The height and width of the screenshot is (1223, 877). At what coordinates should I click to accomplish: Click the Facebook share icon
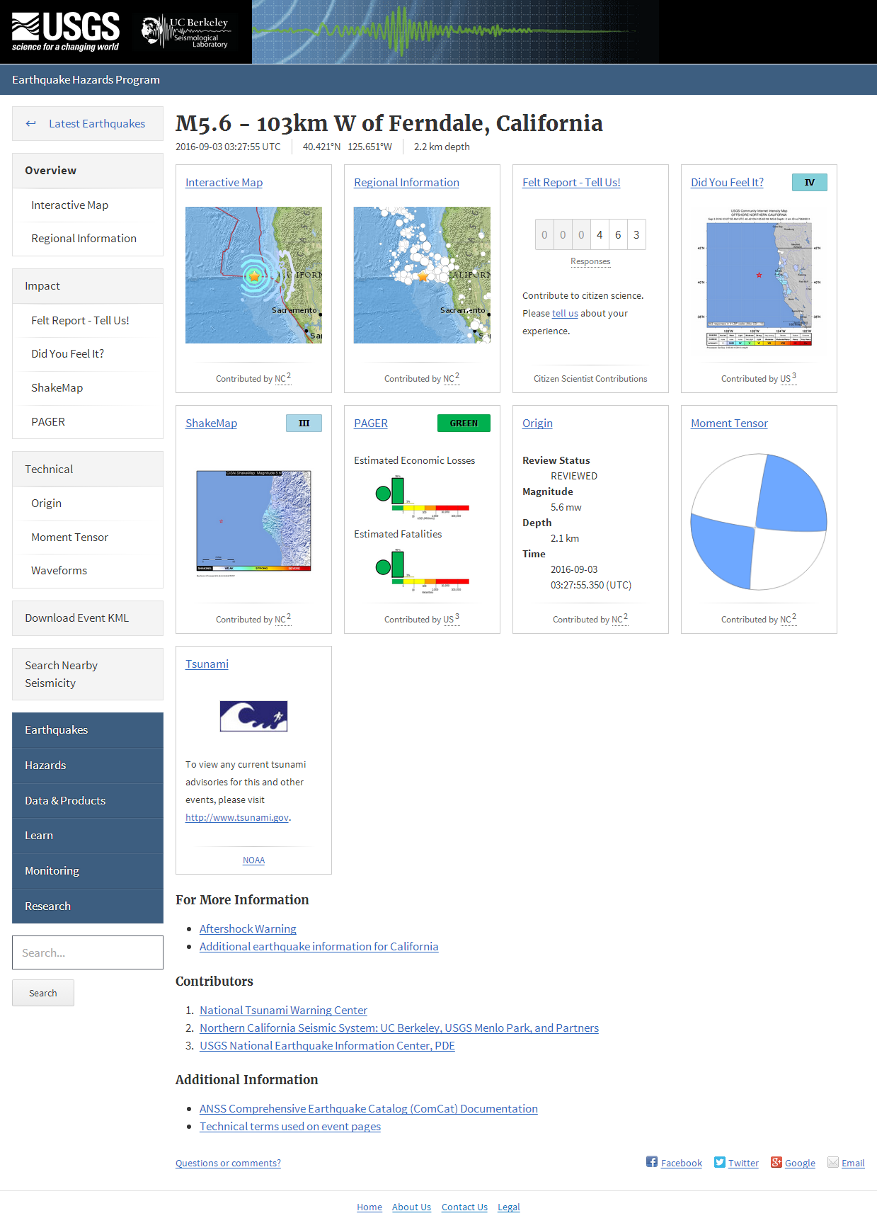click(x=652, y=1162)
